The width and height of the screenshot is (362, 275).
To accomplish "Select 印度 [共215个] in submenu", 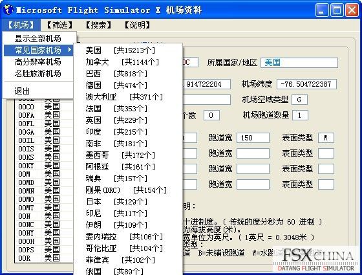I will click(128, 132).
